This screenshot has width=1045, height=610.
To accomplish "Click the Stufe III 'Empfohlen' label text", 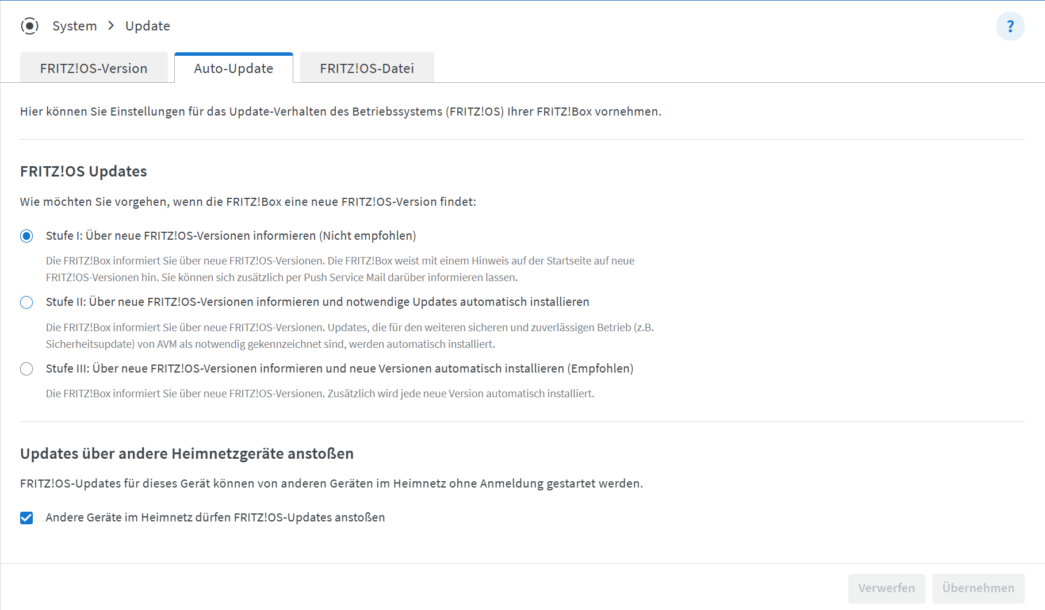I will [339, 369].
